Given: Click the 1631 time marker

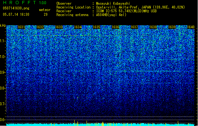Looking at the screenshot, I should point(21,27).
